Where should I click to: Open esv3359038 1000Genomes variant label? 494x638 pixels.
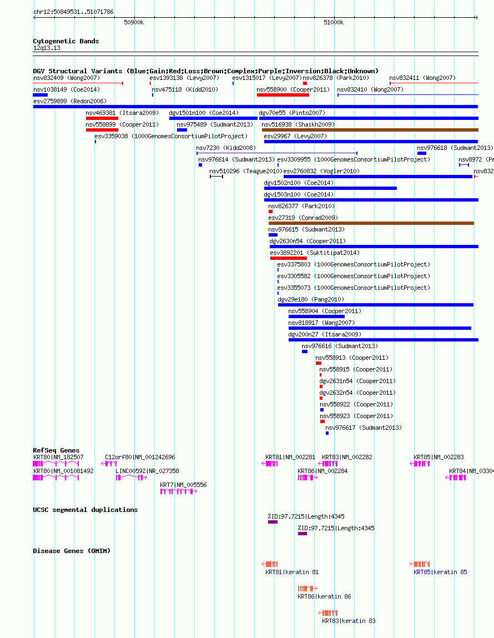[171, 136]
